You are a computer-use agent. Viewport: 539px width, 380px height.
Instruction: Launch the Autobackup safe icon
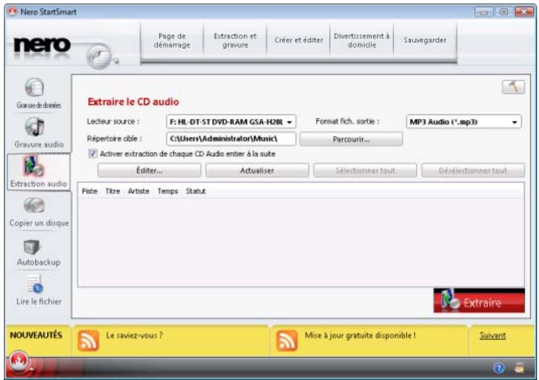[31, 247]
